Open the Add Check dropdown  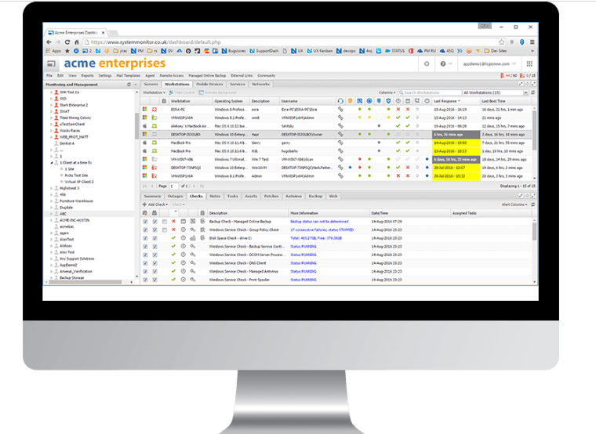(155, 204)
